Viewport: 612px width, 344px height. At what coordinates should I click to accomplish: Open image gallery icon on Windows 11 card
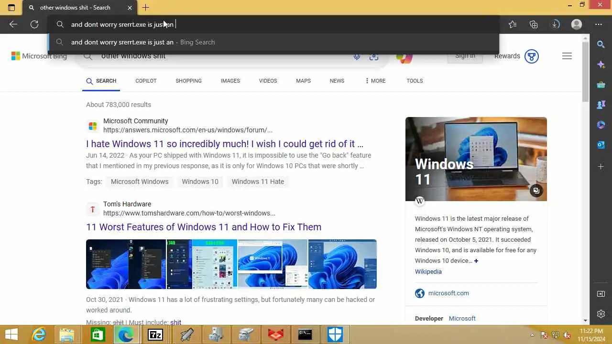pyautogui.click(x=536, y=190)
